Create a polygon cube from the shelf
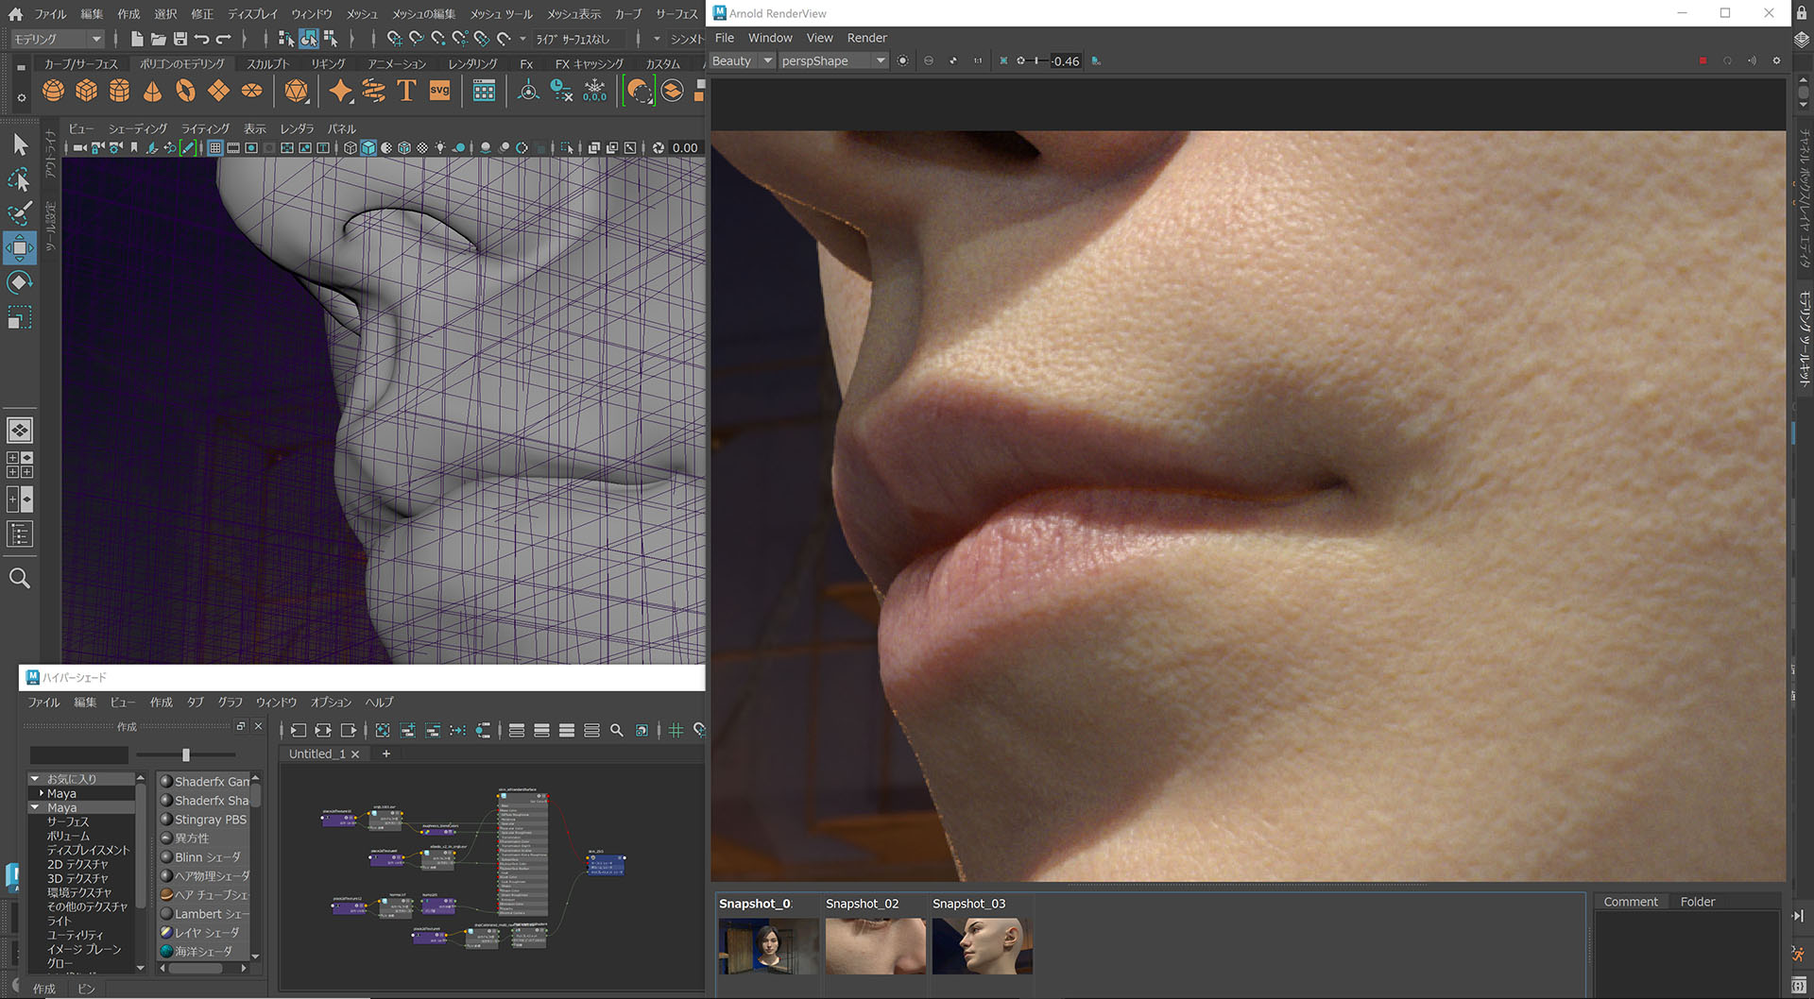 coord(87,91)
